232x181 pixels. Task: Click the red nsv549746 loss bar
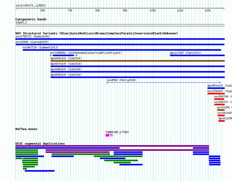coord(219,99)
